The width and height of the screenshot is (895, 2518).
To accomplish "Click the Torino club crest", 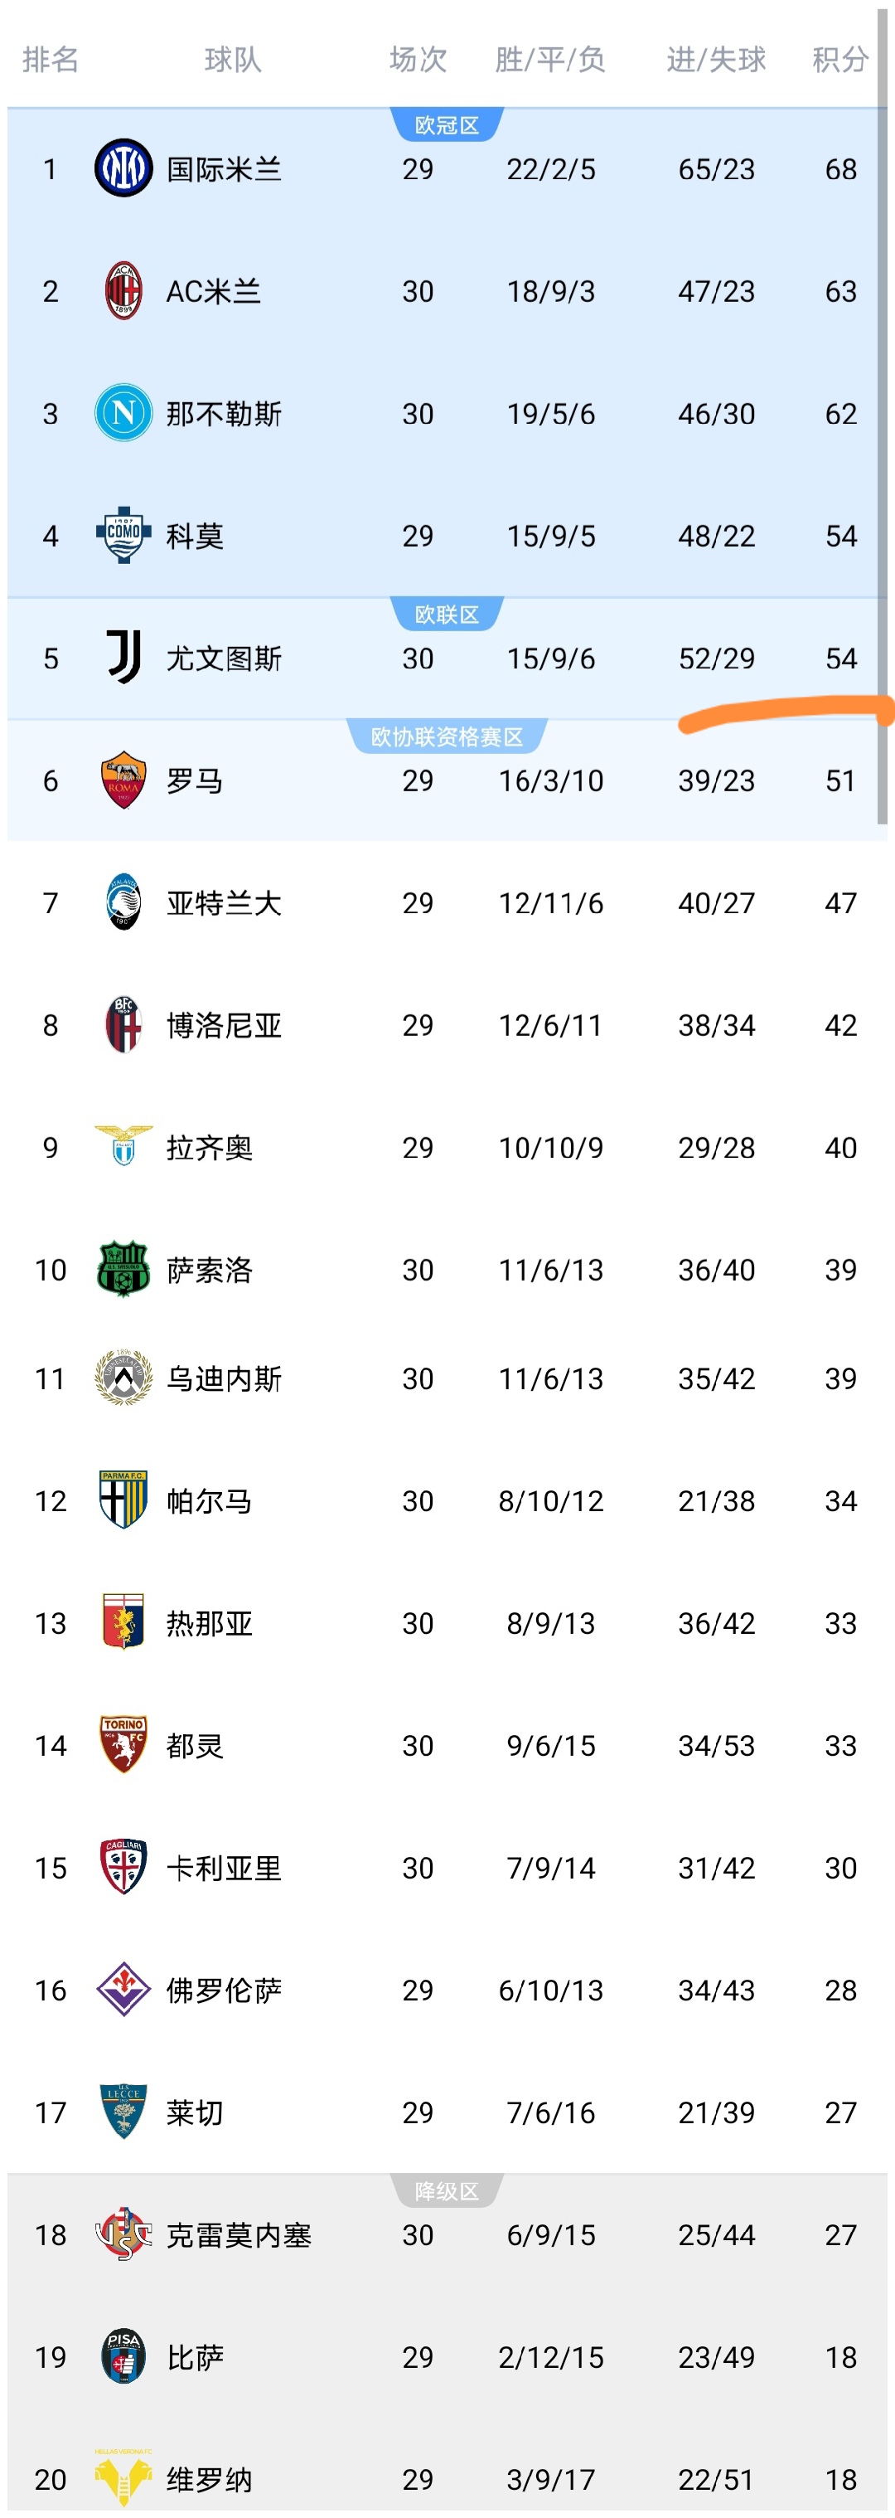I will [x=123, y=1744].
